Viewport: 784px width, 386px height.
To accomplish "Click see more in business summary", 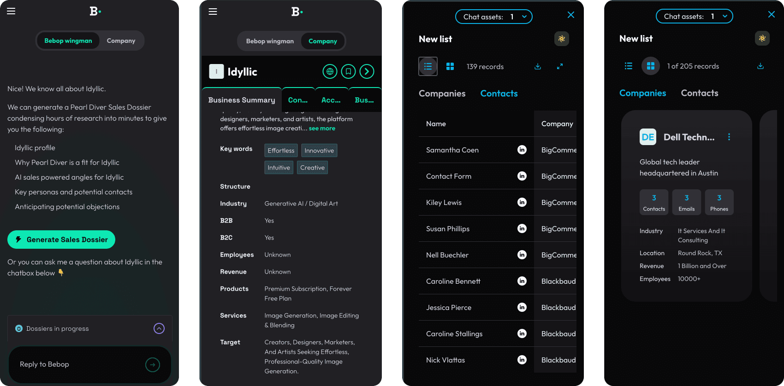I will (322, 129).
